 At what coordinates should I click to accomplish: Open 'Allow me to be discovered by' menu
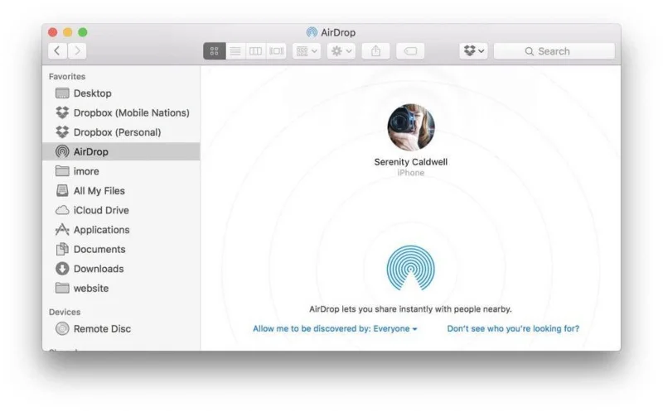click(x=335, y=329)
